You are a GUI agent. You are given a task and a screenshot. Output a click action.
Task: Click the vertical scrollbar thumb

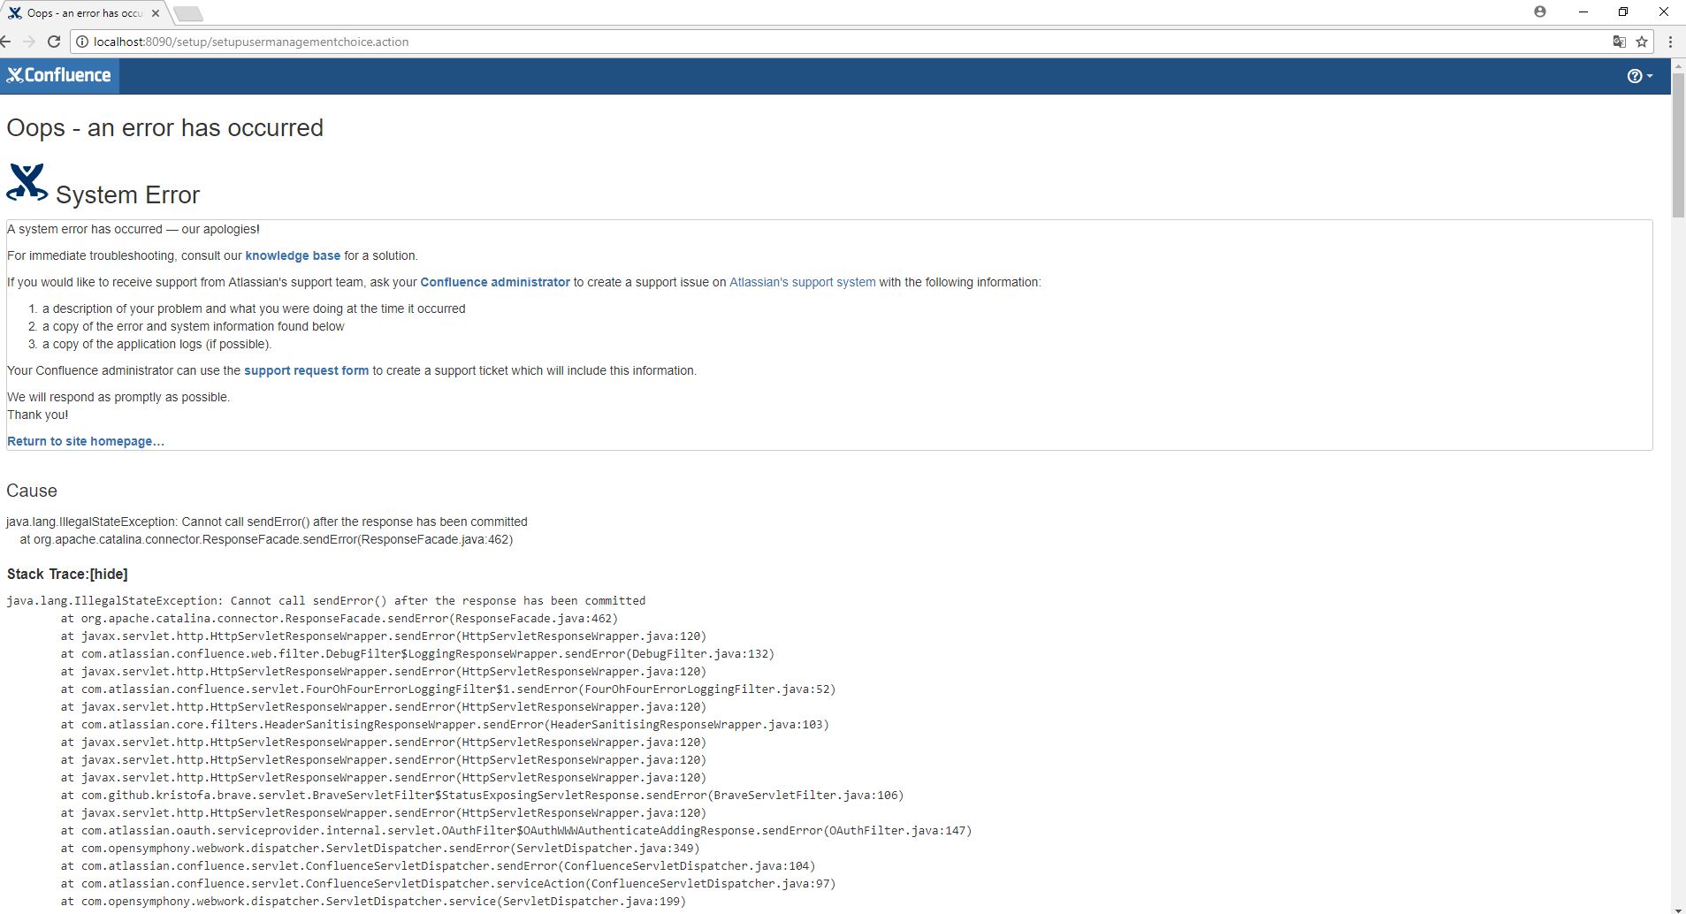tap(1678, 145)
